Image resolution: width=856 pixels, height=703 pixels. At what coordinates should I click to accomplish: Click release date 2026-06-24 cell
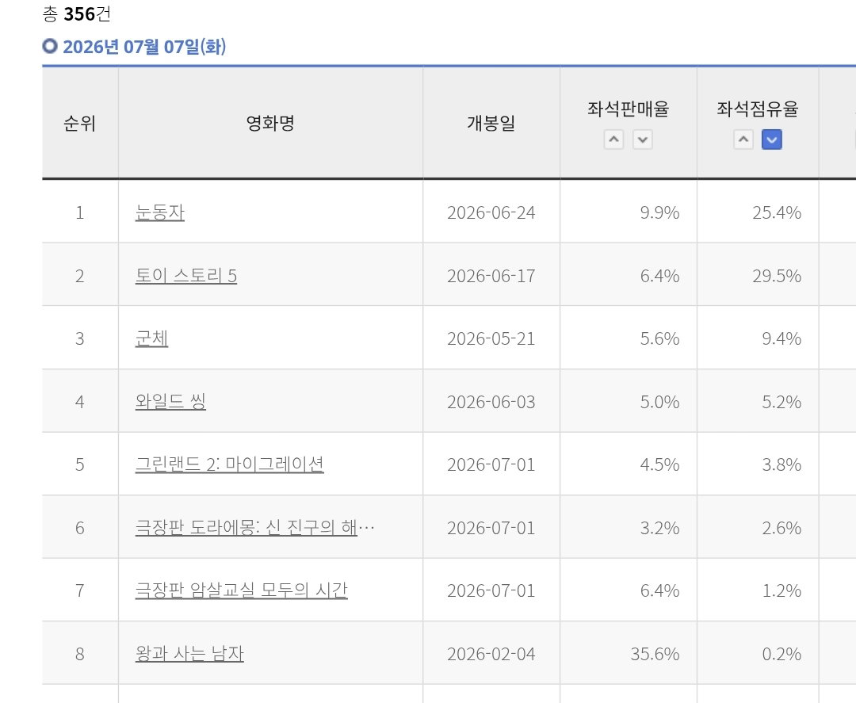point(491,212)
